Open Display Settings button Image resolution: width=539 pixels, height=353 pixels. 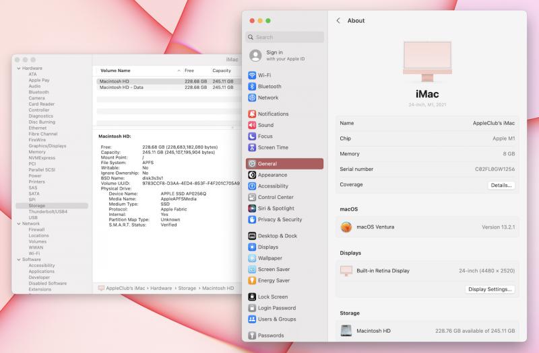[490, 289]
